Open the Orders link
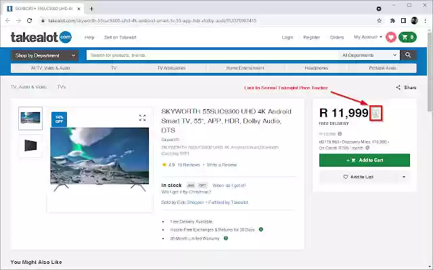This screenshot has width=433, height=270. [337, 38]
